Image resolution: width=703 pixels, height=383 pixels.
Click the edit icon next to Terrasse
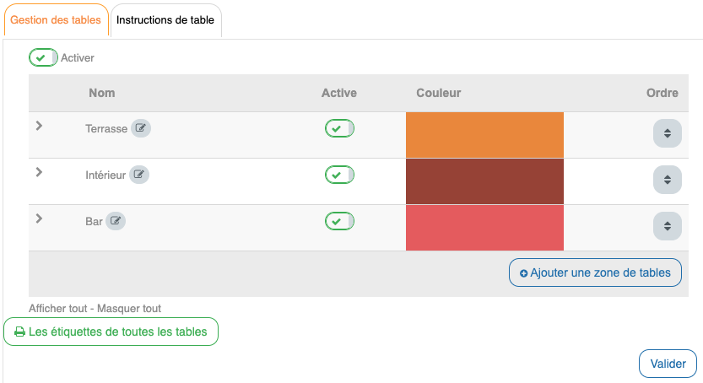[x=141, y=129]
